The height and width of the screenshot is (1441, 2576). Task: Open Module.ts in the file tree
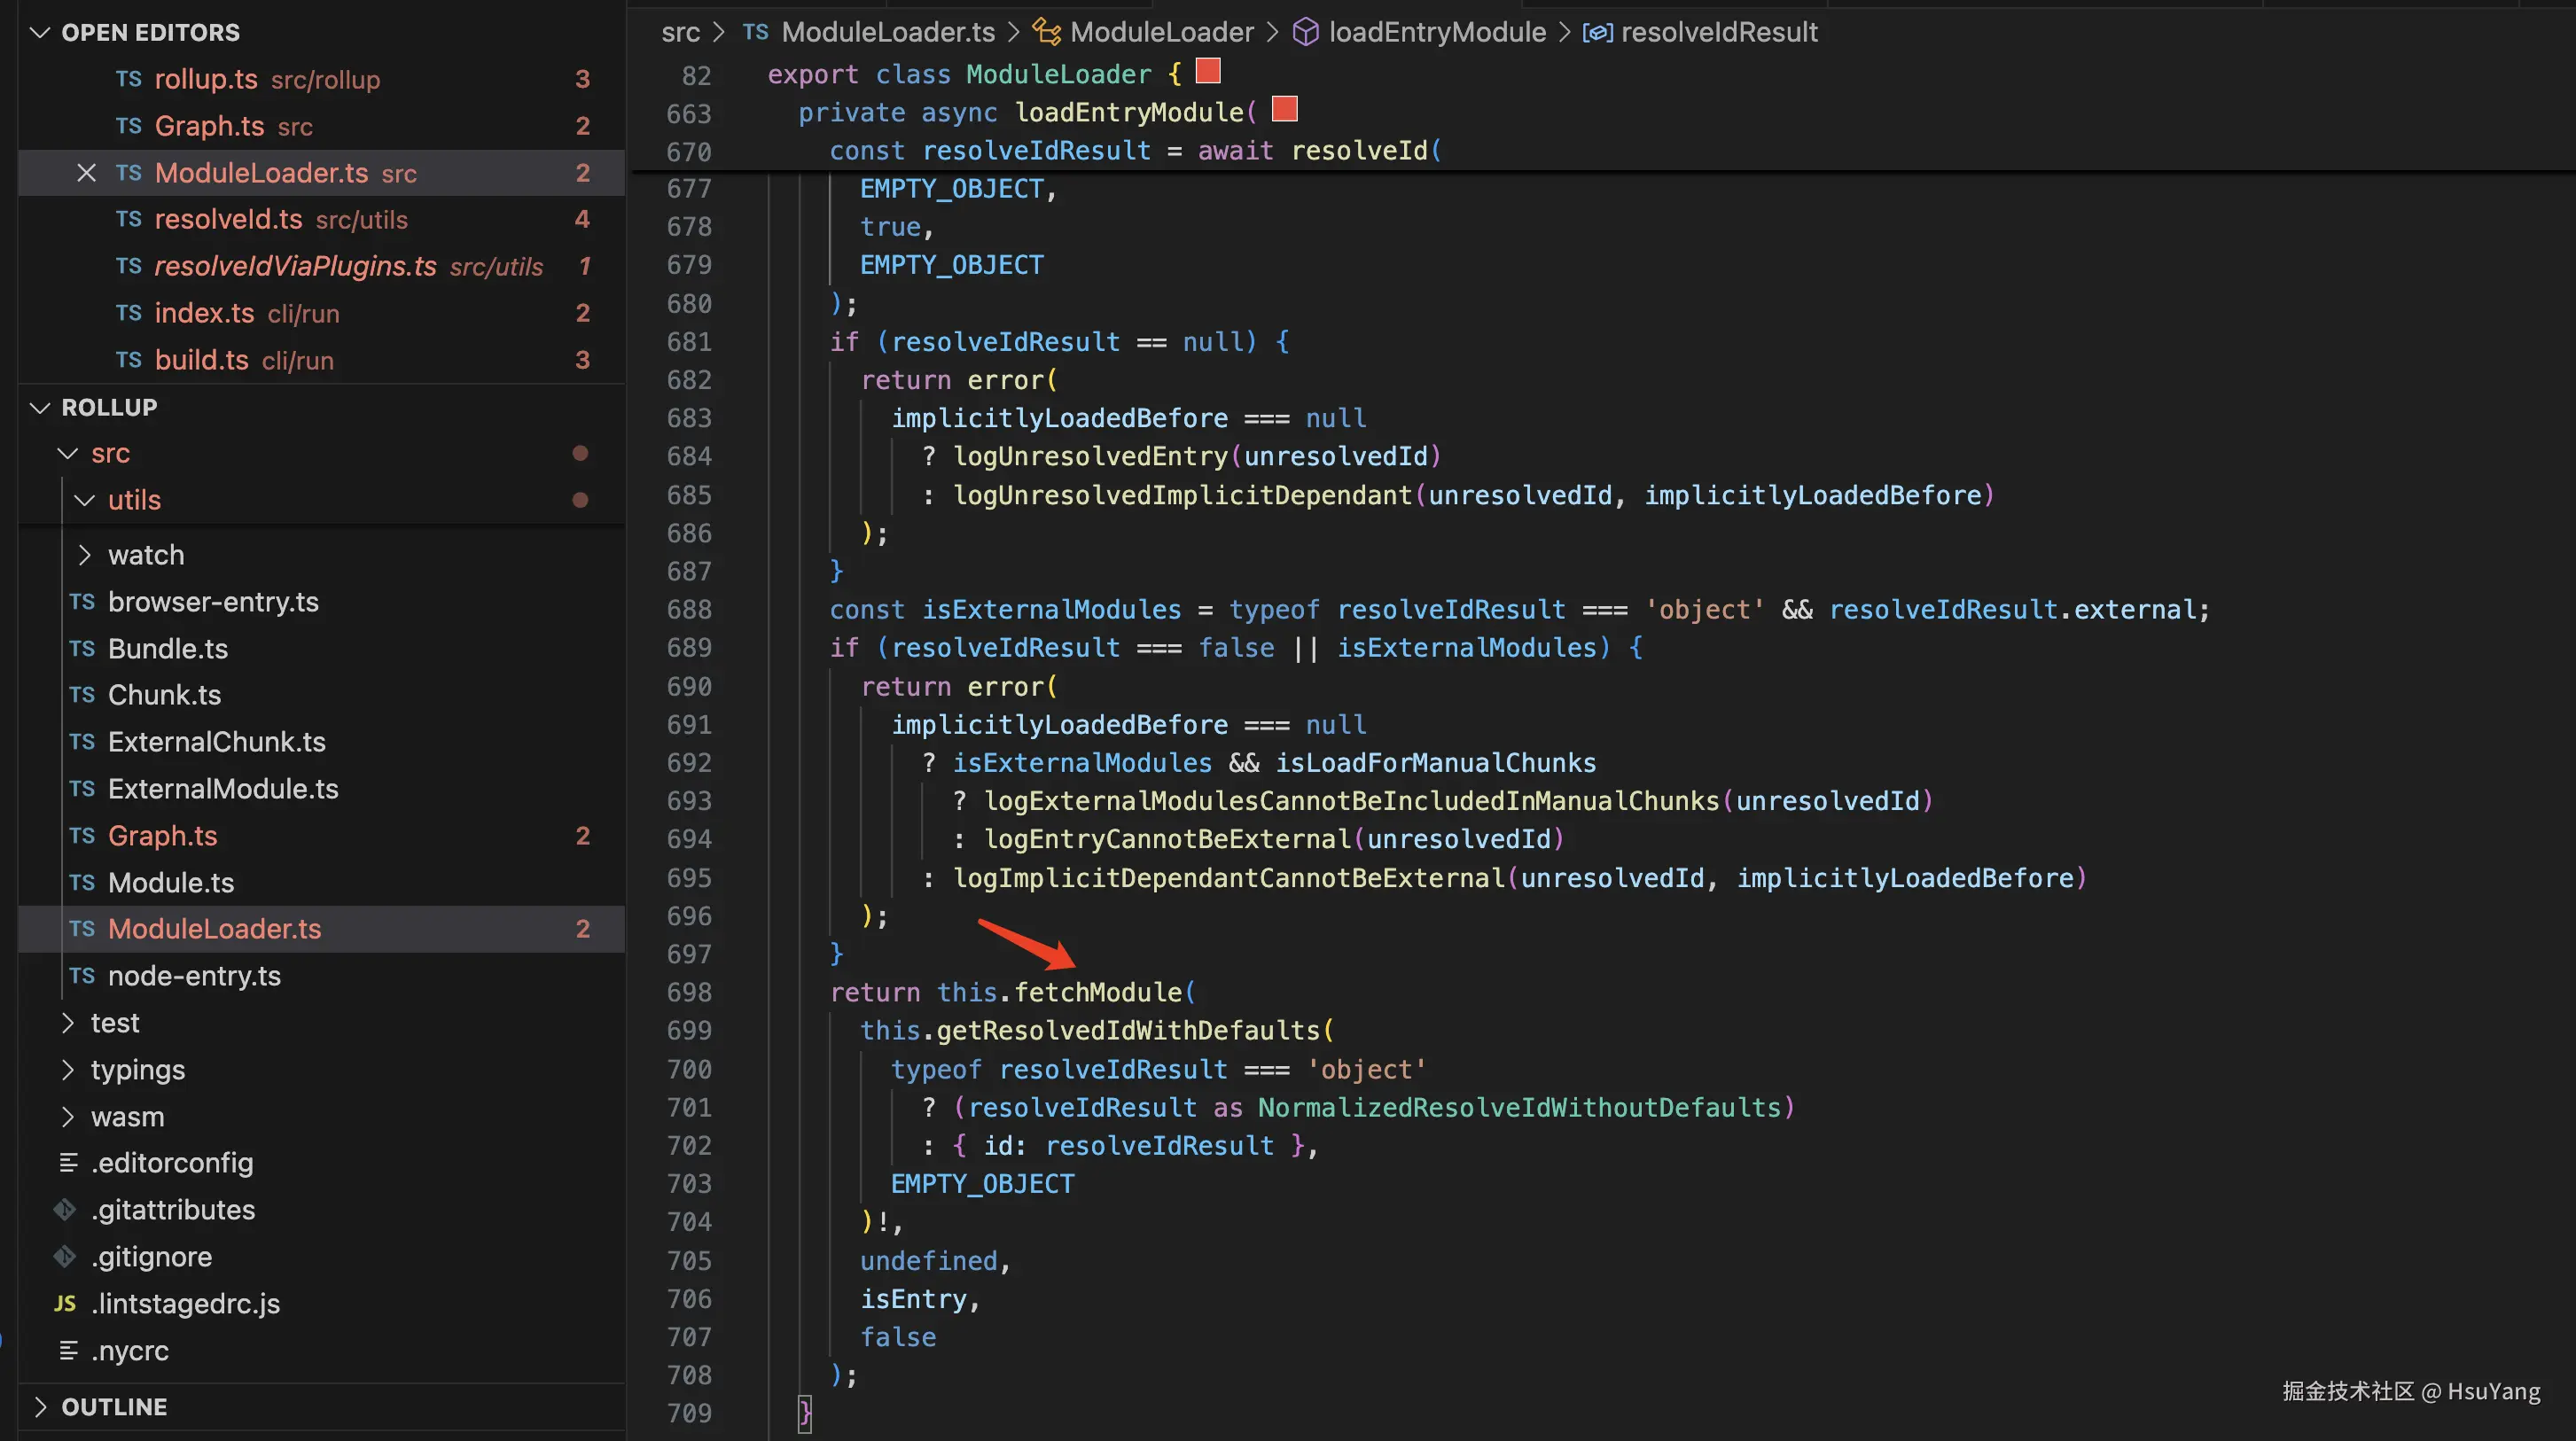171,882
